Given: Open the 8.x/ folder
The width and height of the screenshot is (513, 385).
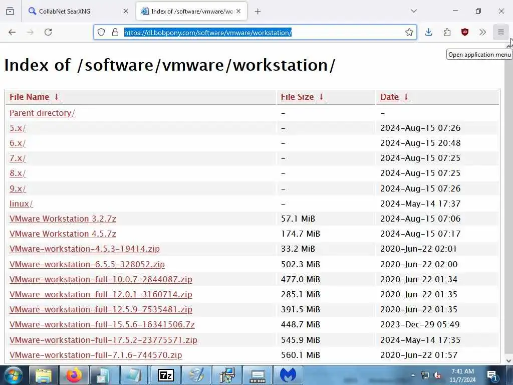Looking at the screenshot, I should coord(18,173).
